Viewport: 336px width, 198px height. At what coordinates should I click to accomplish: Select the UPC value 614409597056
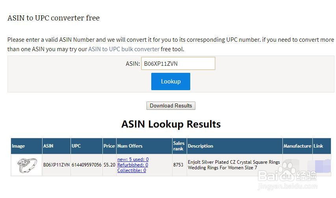(86, 165)
